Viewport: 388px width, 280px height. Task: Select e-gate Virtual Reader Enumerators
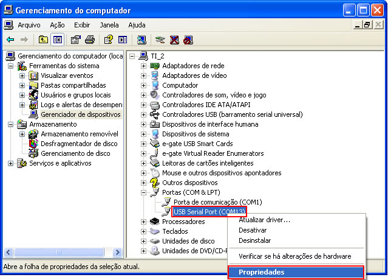tap(213, 153)
